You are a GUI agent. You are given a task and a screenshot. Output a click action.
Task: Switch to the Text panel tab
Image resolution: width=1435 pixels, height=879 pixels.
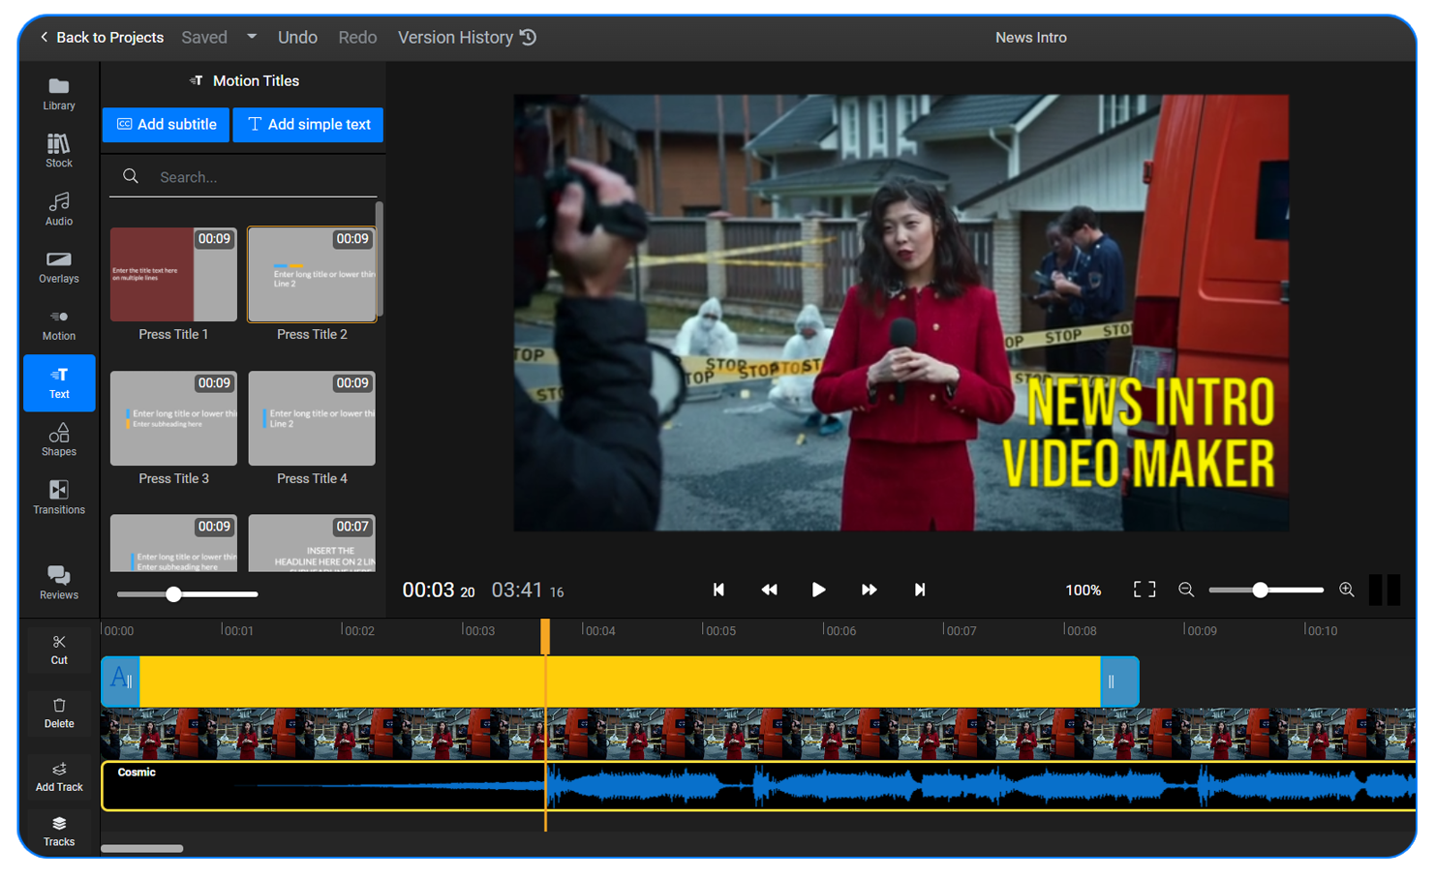pyautogui.click(x=58, y=382)
